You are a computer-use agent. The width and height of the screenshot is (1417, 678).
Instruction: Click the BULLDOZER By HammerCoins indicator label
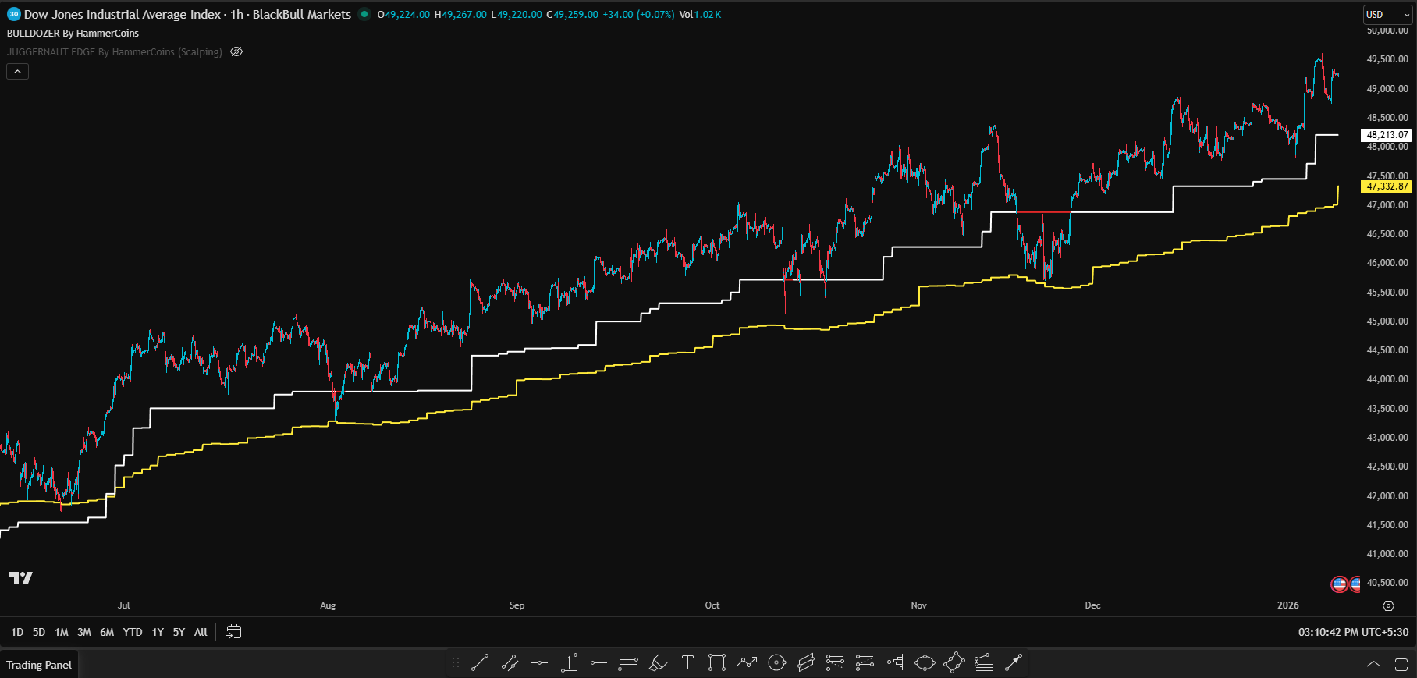click(x=73, y=34)
